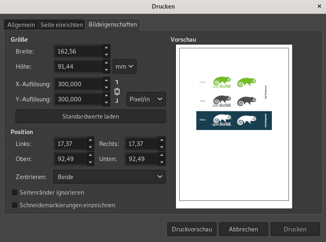This screenshot has height=242, width=326.
Task: Increase Breite value with up arrow
Action: pos(107,48)
